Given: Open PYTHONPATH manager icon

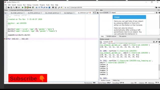Looking at the screenshot, I should pos(61,7).
